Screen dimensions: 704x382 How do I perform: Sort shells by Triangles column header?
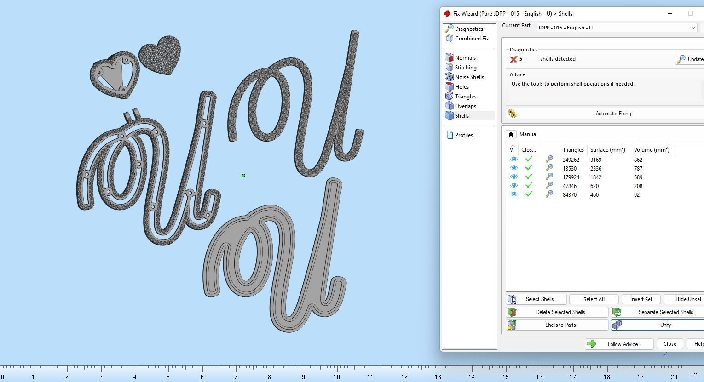point(573,150)
